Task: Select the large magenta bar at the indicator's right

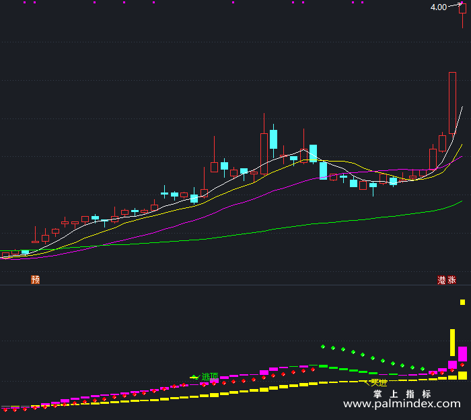Action: pyautogui.click(x=463, y=354)
